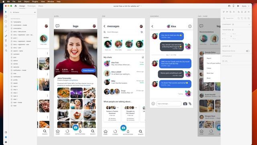Select the Polygon tool
This screenshot has height=145, width=257.
click(6, 26)
